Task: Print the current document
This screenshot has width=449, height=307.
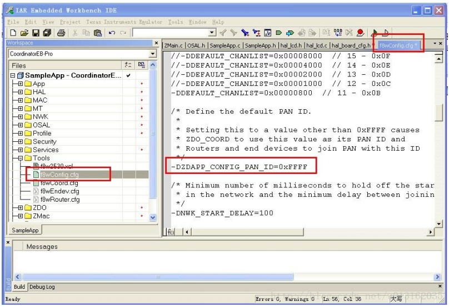Action: (x=61, y=33)
